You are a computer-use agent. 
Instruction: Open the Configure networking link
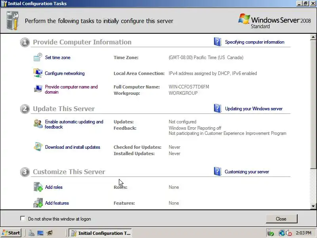[x=65, y=73]
